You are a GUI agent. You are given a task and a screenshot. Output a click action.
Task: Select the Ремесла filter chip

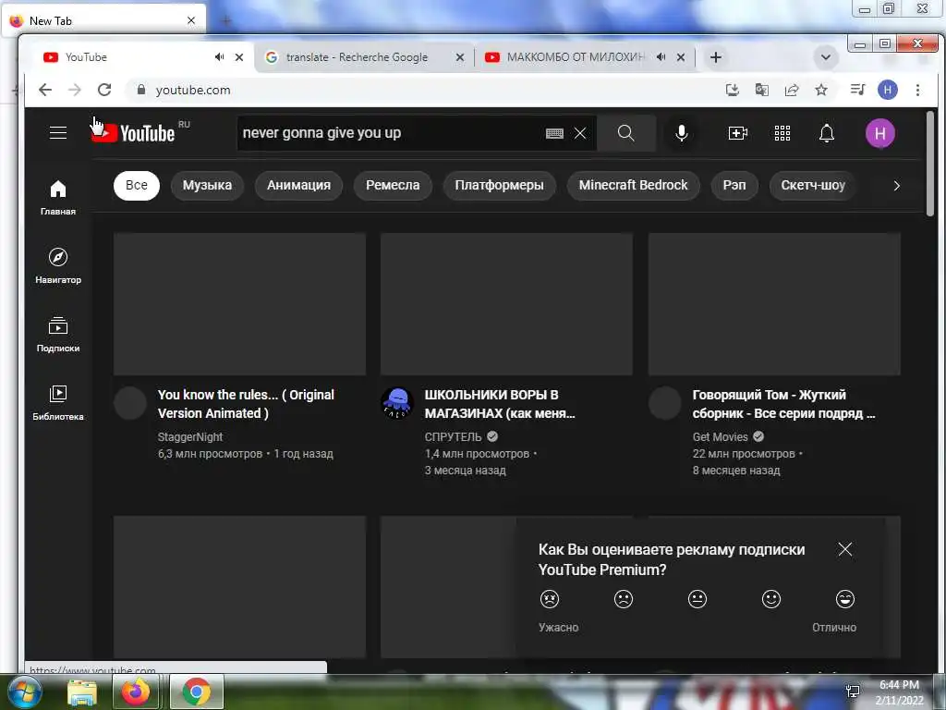393,185
